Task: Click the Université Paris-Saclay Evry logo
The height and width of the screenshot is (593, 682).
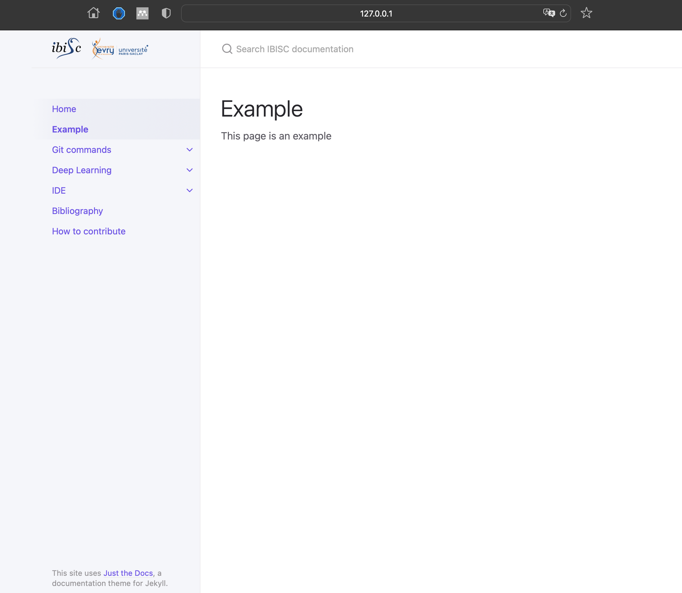Action: [x=120, y=49]
